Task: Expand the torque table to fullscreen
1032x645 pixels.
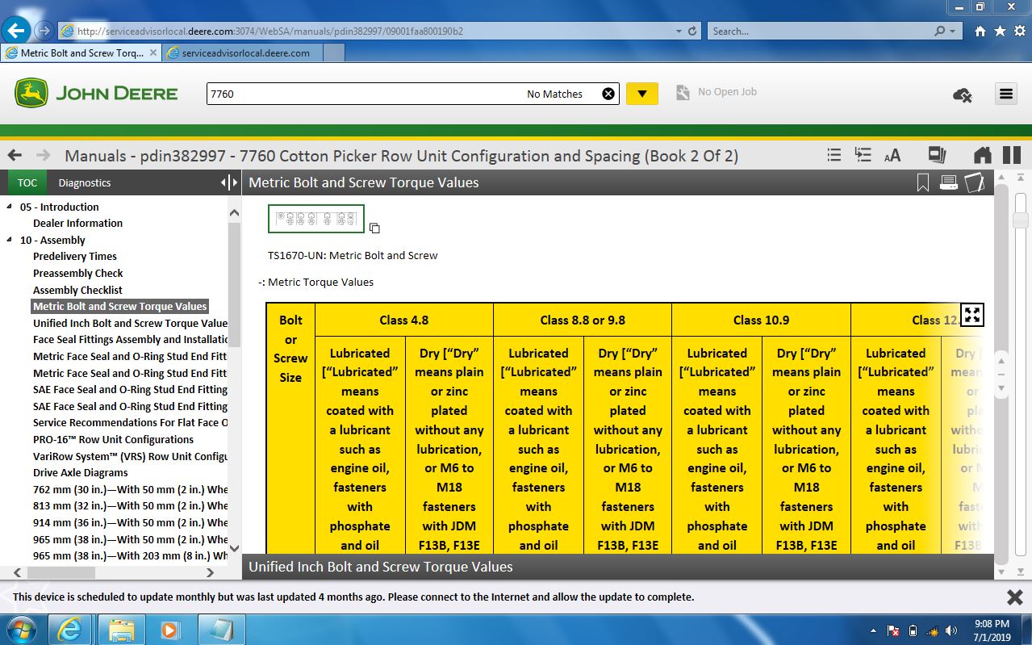Action: click(x=972, y=315)
